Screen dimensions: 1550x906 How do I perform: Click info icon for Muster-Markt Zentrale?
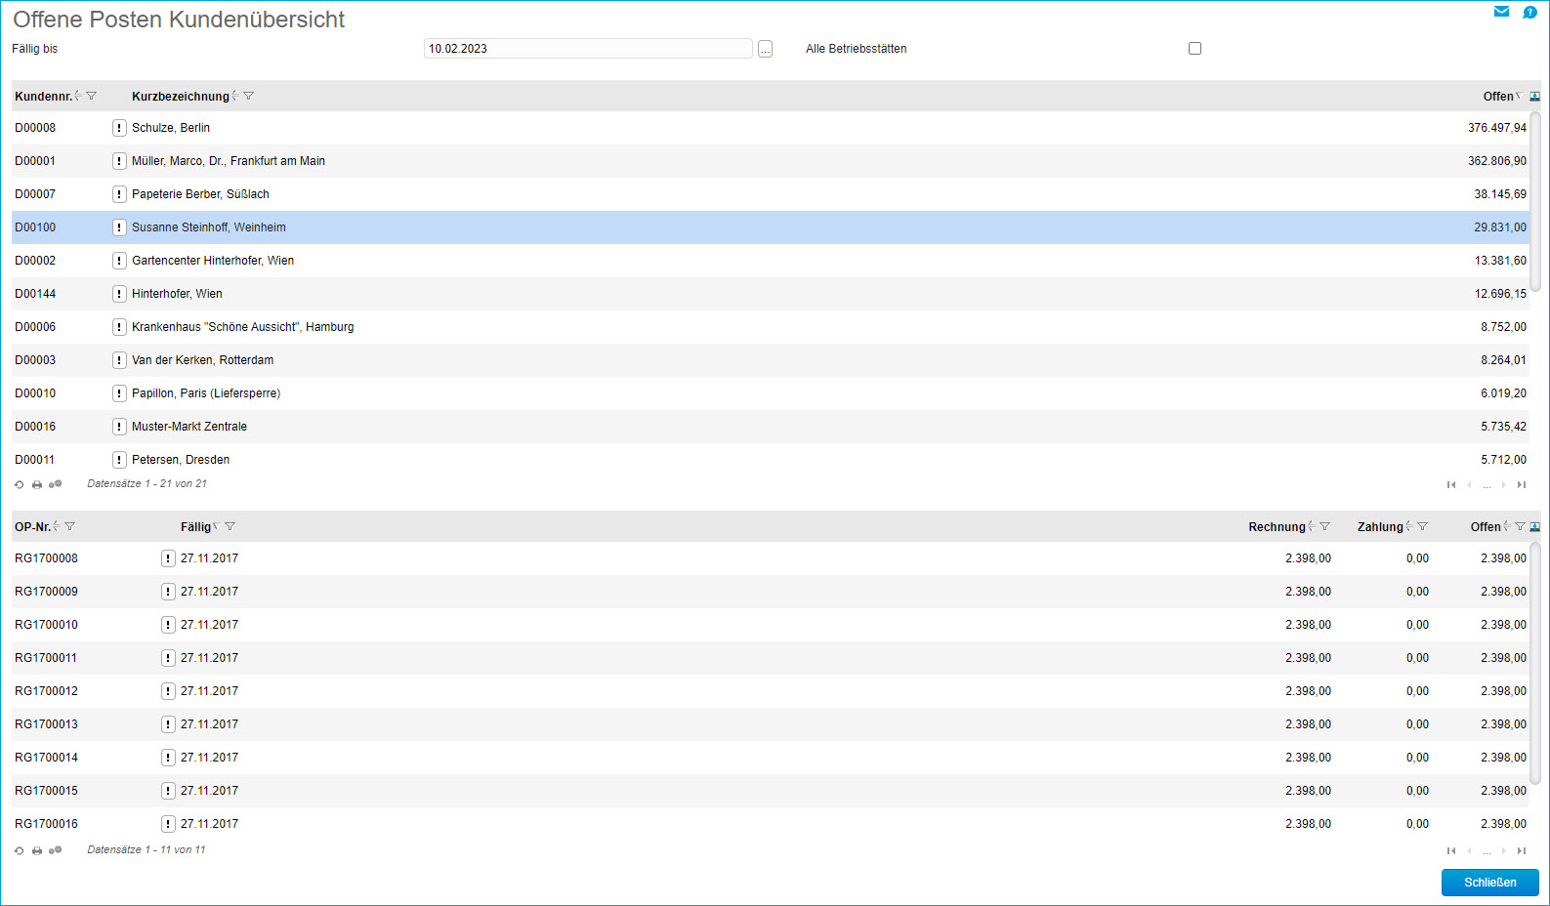coord(119,427)
